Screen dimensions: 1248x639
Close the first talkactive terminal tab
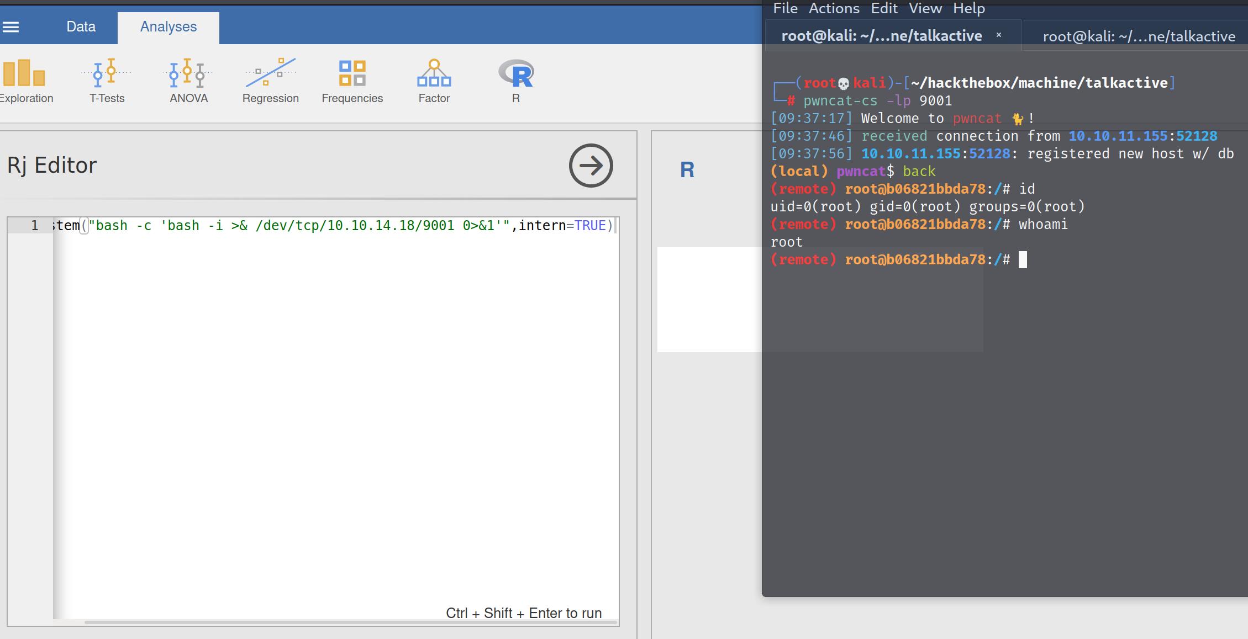(998, 35)
